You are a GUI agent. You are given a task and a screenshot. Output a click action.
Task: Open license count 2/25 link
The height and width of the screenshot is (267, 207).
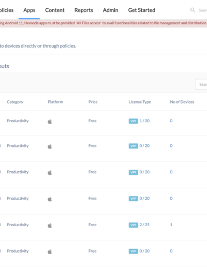(x=144, y=225)
